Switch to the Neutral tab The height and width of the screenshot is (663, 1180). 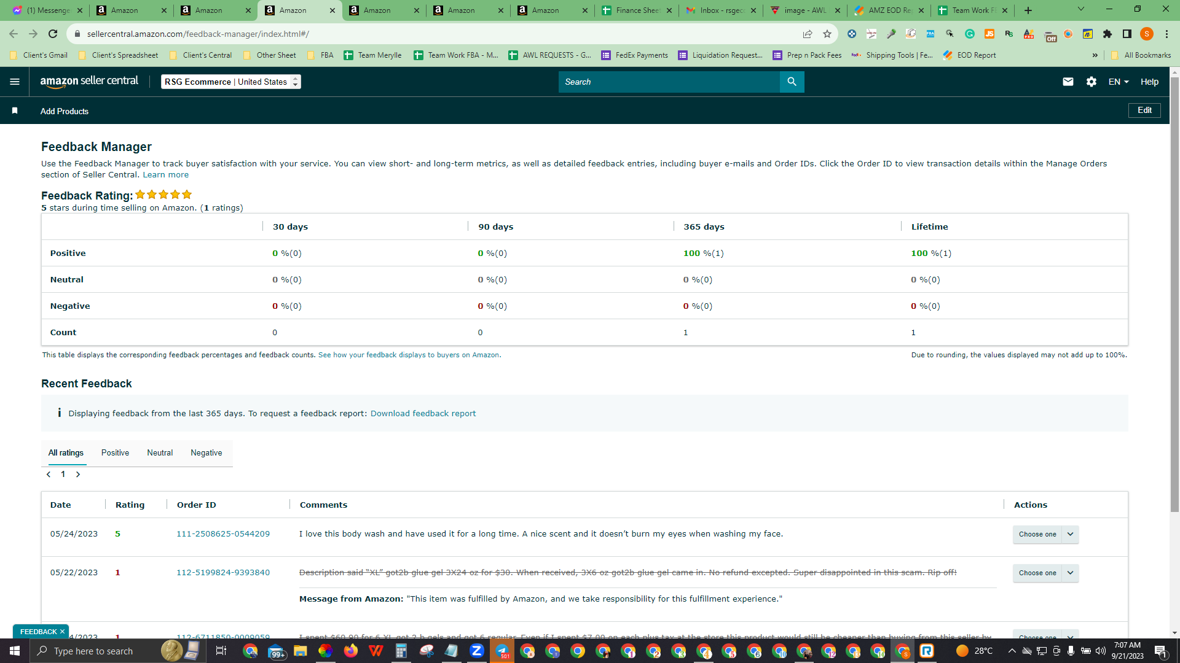tap(160, 453)
